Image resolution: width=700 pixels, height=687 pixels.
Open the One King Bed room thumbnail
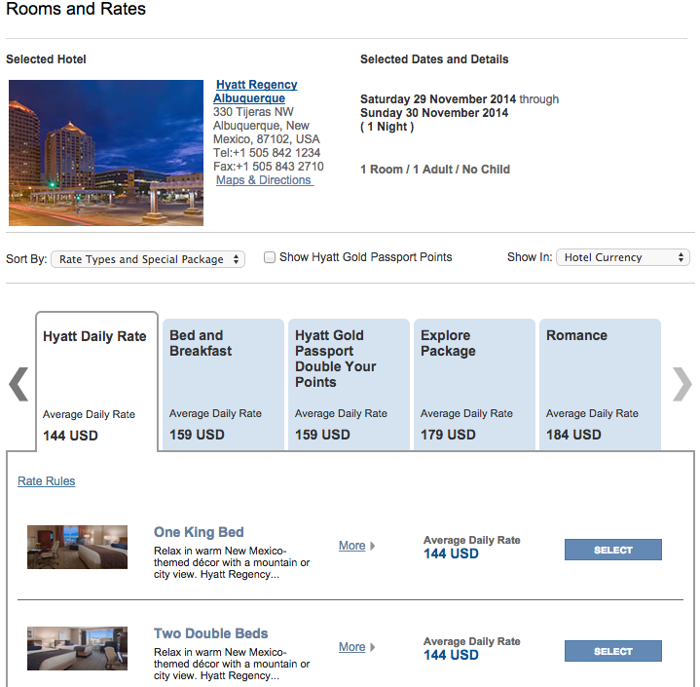point(77,547)
